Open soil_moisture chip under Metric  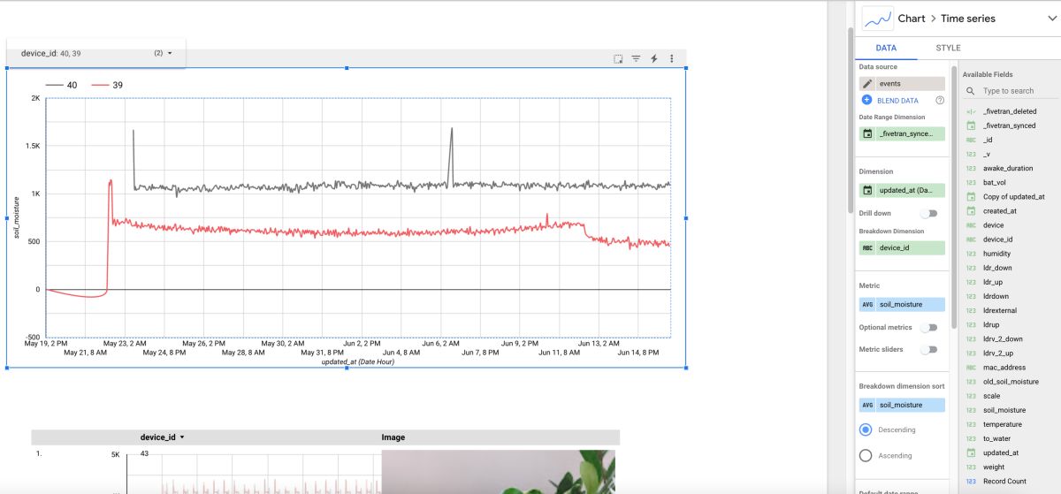(x=902, y=305)
